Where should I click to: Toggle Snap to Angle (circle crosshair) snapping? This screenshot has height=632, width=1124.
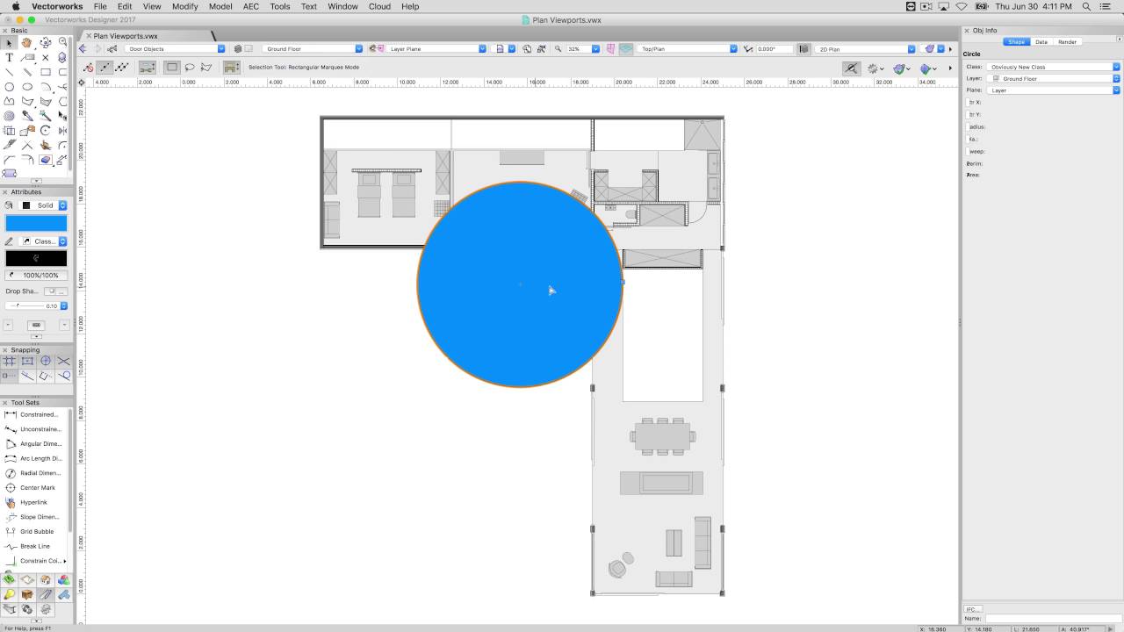point(45,361)
